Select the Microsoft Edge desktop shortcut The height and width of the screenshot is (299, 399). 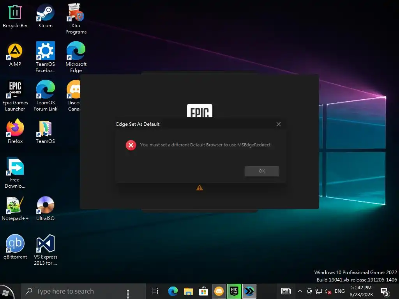[76, 58]
